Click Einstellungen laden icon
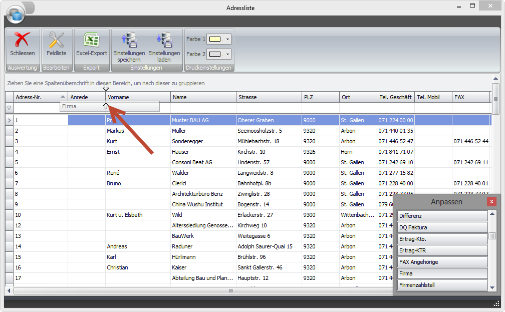This screenshot has width=505, height=312. coord(164,40)
